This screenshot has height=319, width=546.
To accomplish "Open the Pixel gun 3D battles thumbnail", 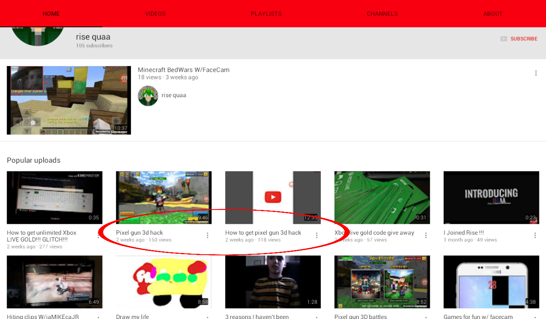I will tap(382, 282).
